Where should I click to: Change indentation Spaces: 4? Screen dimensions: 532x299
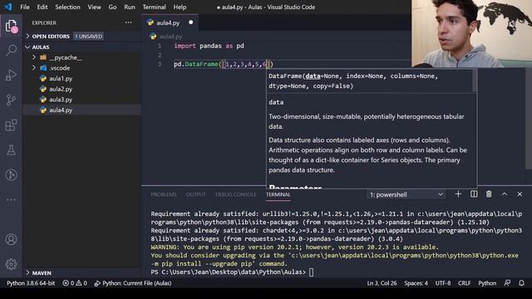click(416, 283)
